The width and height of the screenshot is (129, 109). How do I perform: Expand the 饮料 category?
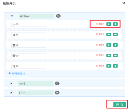(x=11, y=83)
